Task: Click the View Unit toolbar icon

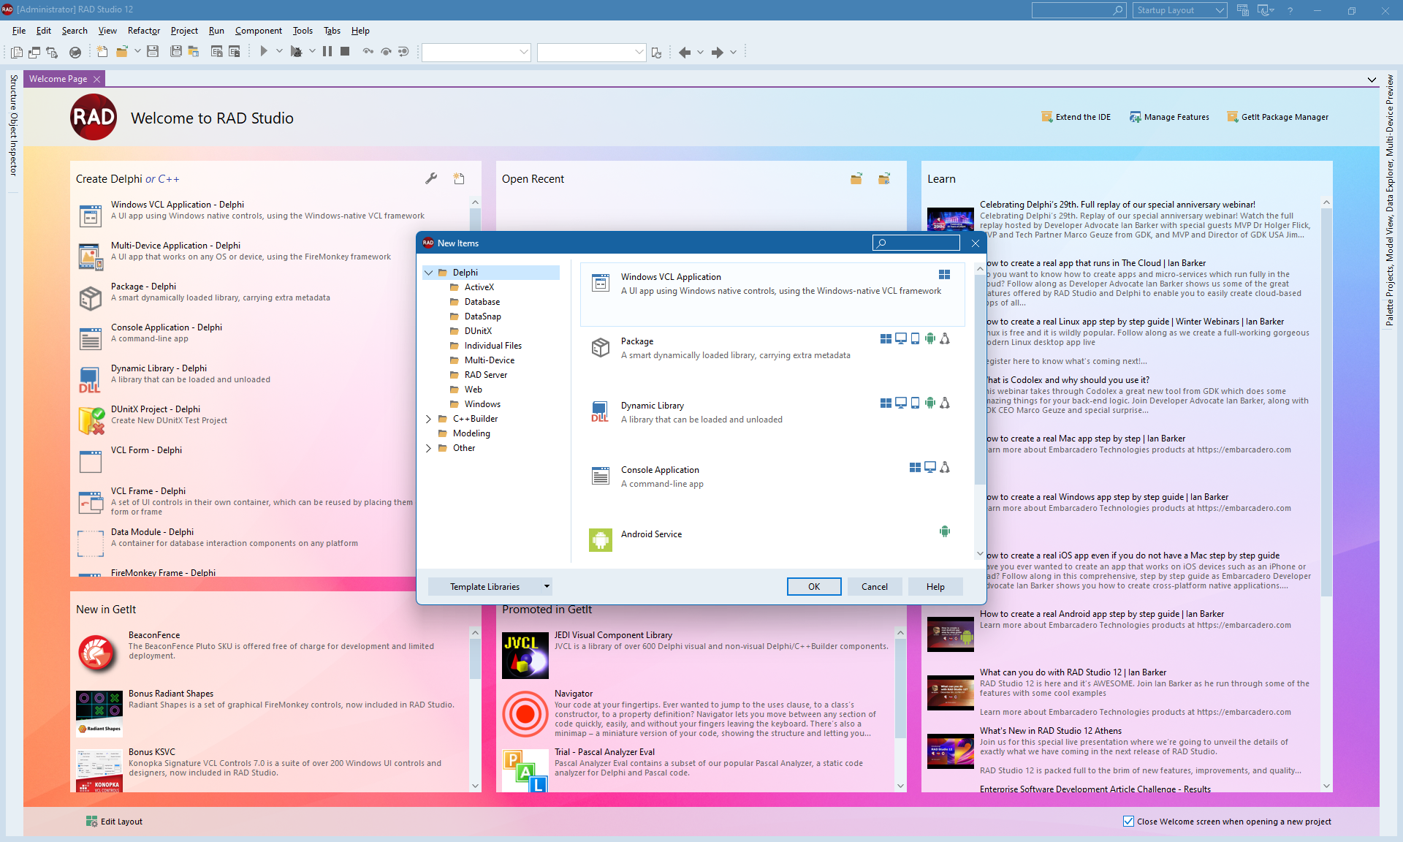Action: point(17,52)
